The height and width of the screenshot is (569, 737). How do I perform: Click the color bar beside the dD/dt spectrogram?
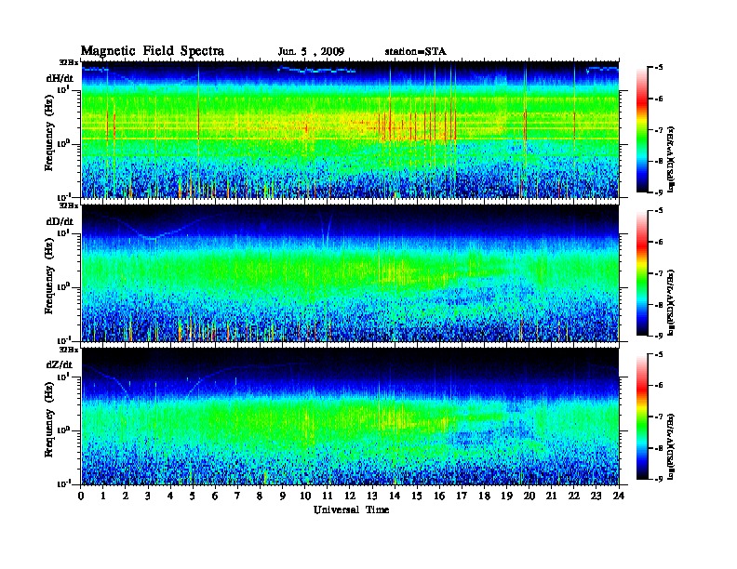642,272
